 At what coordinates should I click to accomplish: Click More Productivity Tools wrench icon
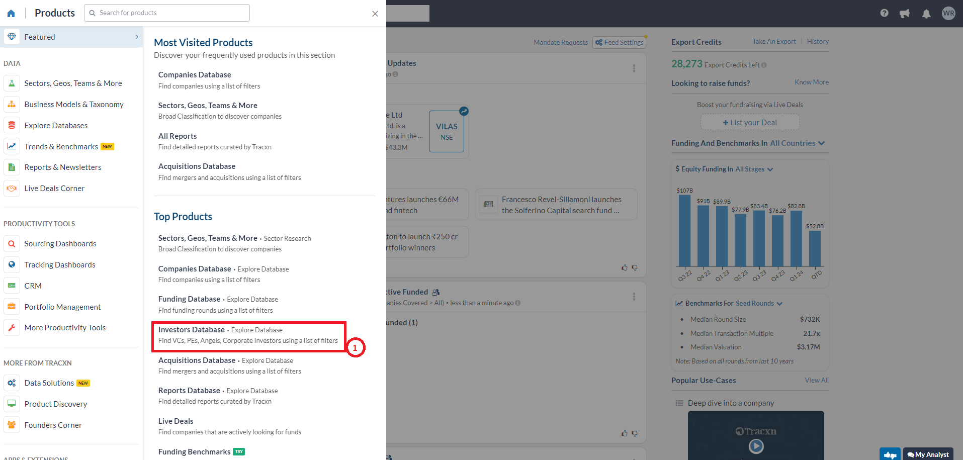[x=12, y=327]
